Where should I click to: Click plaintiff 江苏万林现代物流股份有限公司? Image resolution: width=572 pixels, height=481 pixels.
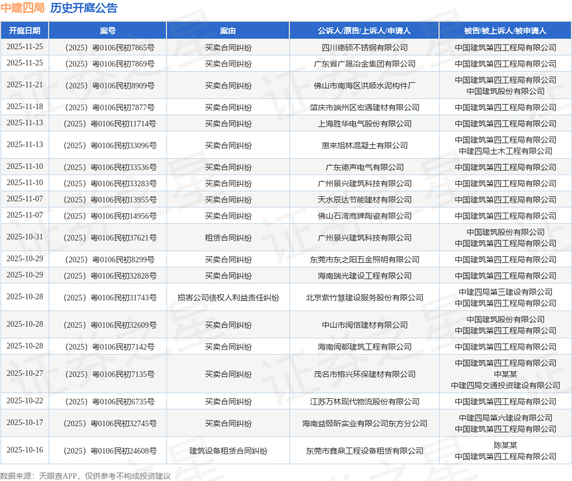point(364,402)
